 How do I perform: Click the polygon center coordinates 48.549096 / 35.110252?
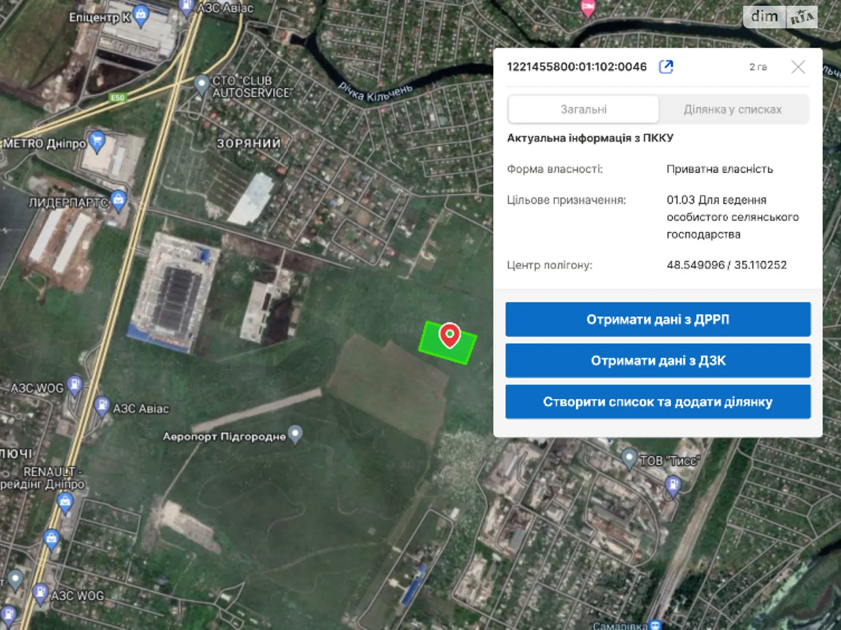pyautogui.click(x=726, y=265)
